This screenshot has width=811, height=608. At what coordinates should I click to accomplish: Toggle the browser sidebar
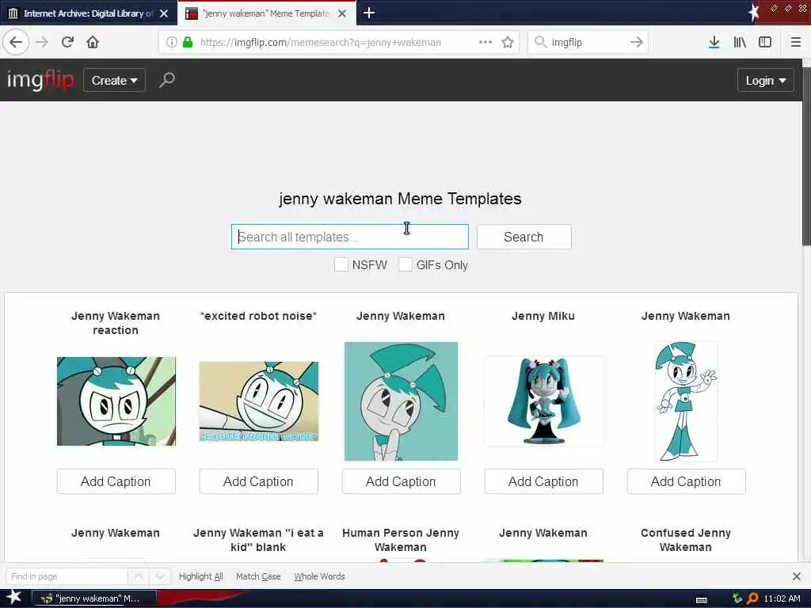pyautogui.click(x=765, y=43)
